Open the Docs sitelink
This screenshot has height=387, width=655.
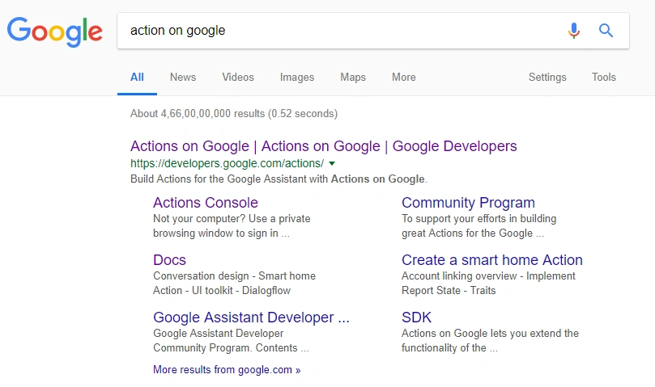(x=169, y=260)
